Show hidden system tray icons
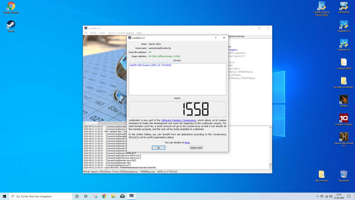 [x=317, y=196]
